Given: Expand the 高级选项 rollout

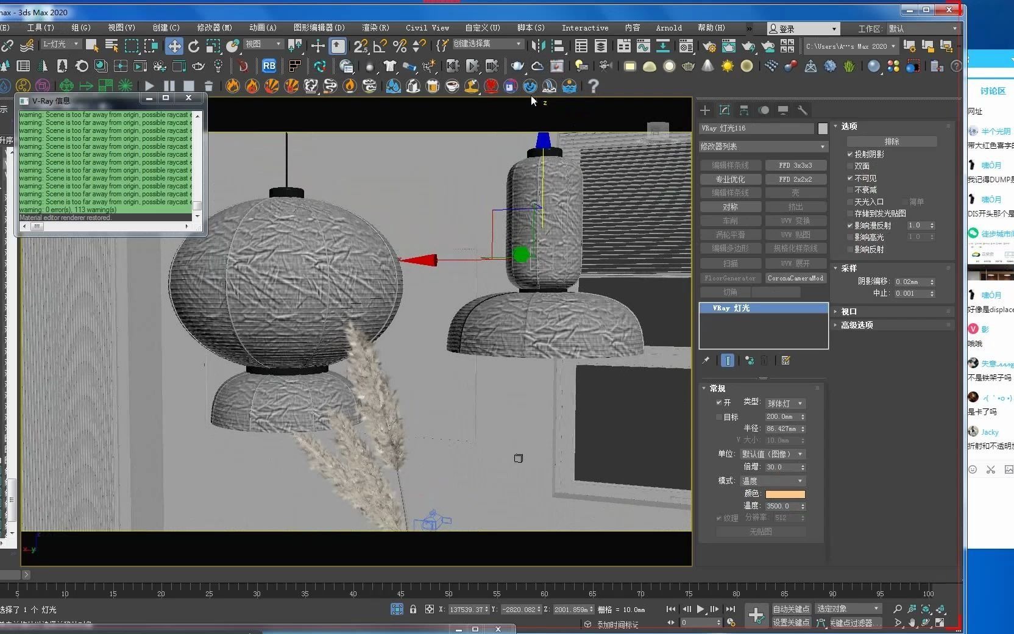Looking at the screenshot, I should click(x=857, y=325).
